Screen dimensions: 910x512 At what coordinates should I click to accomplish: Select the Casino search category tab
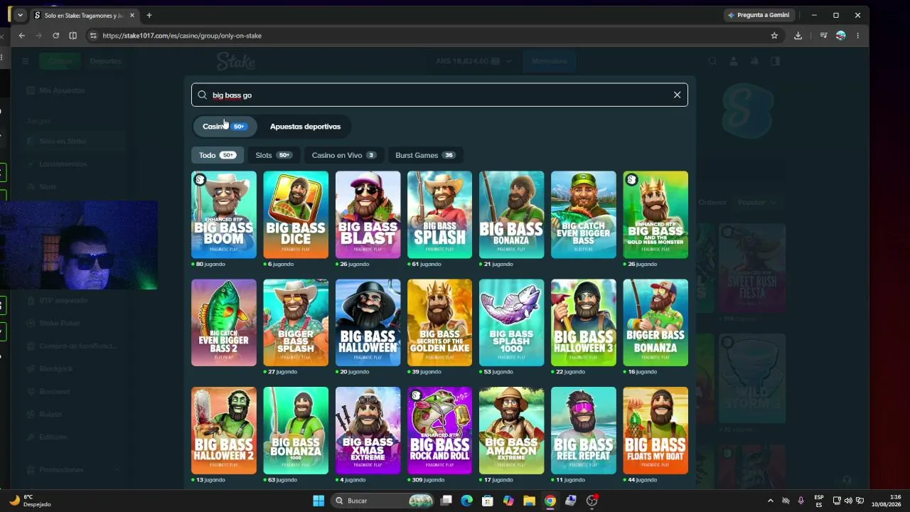click(225, 127)
